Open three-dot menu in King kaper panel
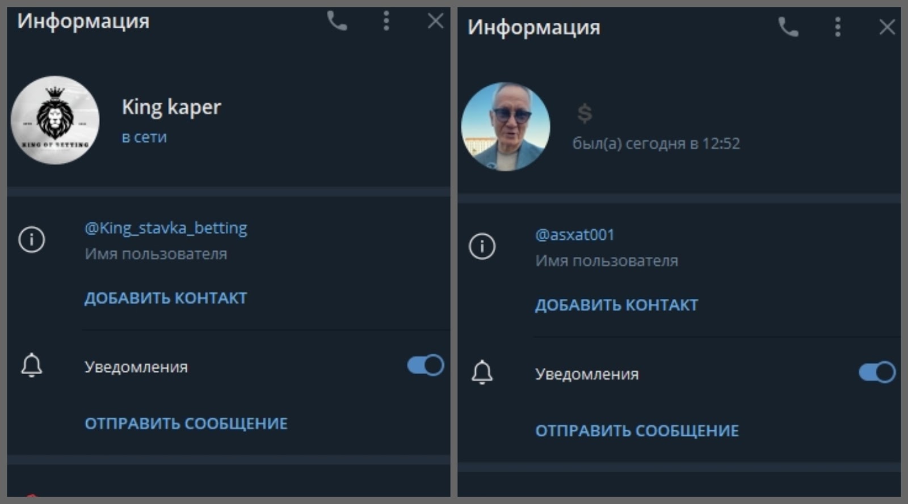 tap(386, 22)
